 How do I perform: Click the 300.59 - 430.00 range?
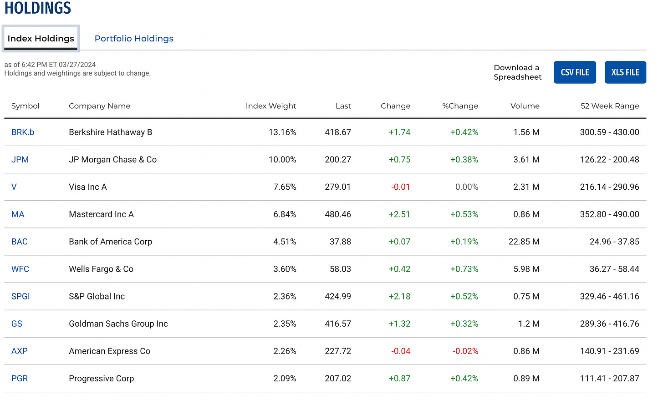coord(610,132)
